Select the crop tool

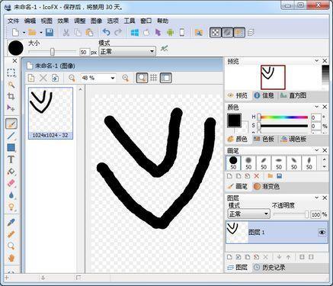(x=11, y=96)
